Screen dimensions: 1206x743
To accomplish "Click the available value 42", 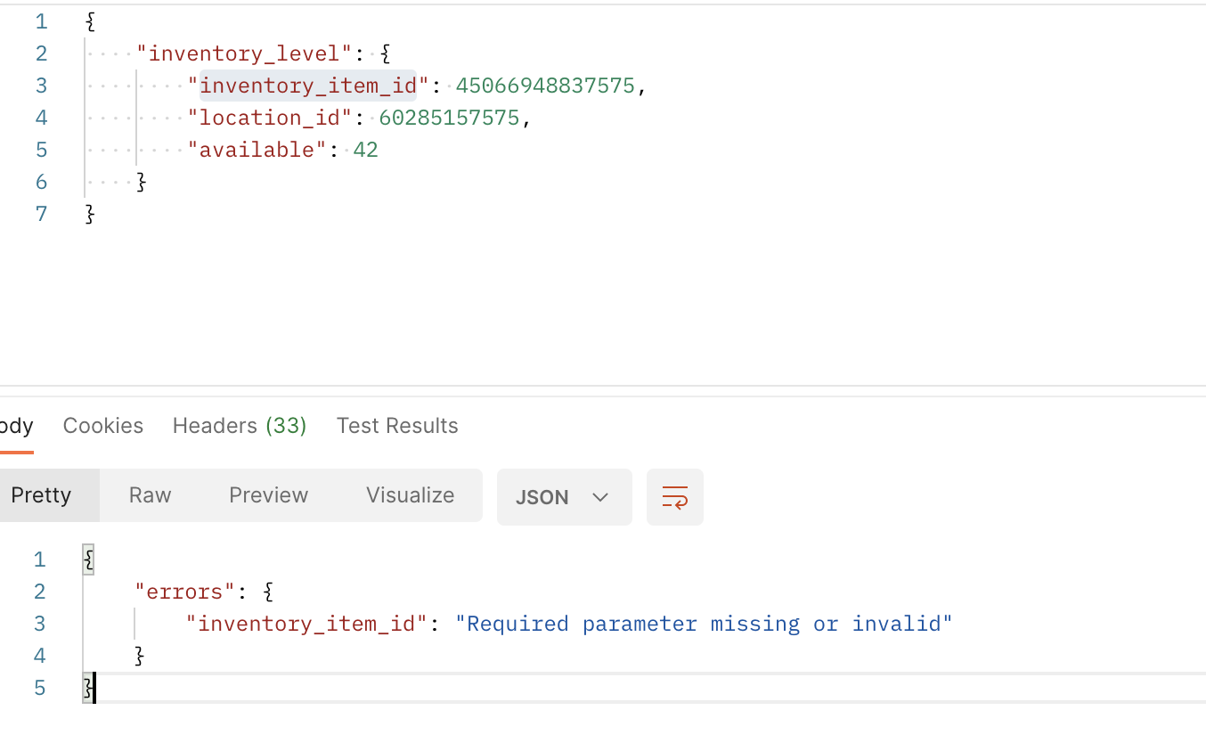I will tap(365, 150).
